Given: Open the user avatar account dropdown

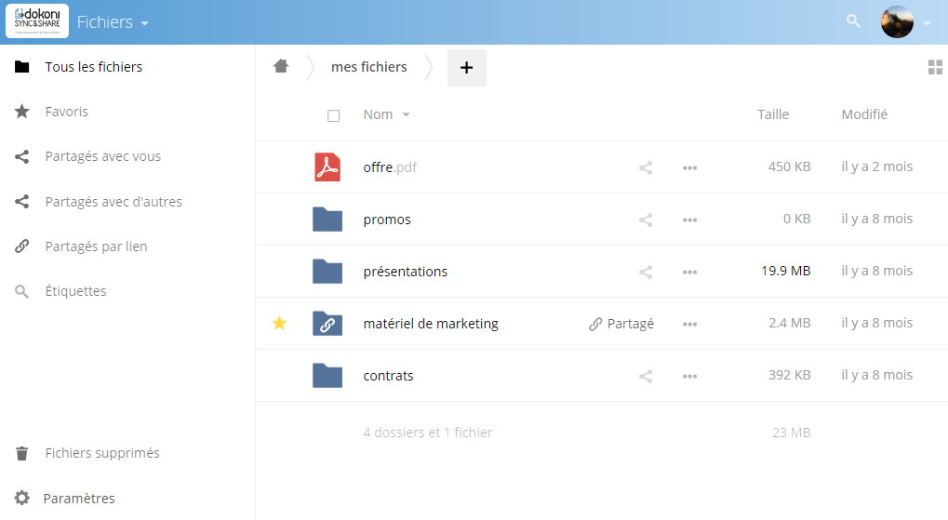Looking at the screenshot, I should pos(905,22).
